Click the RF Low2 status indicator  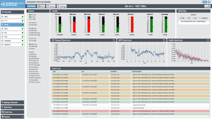tap(30, 15)
